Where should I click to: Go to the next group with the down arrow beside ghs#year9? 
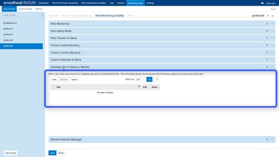point(272,16)
